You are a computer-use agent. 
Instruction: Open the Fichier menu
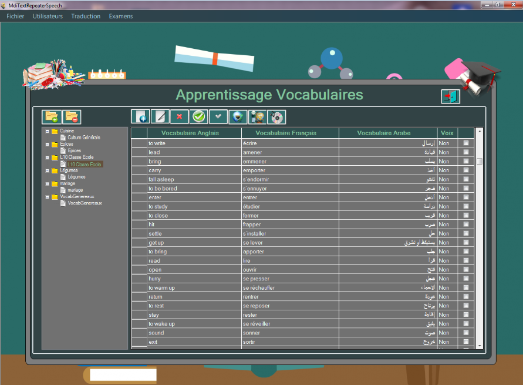(x=15, y=16)
